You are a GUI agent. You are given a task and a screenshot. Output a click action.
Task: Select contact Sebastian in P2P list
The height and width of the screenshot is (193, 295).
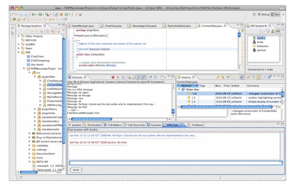(261, 46)
